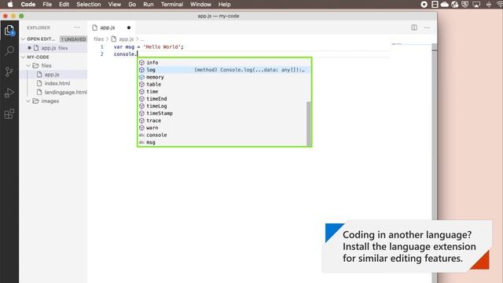Collapse the Open Editors section
Viewport: 503px width, 283px height.
[x=23, y=39]
